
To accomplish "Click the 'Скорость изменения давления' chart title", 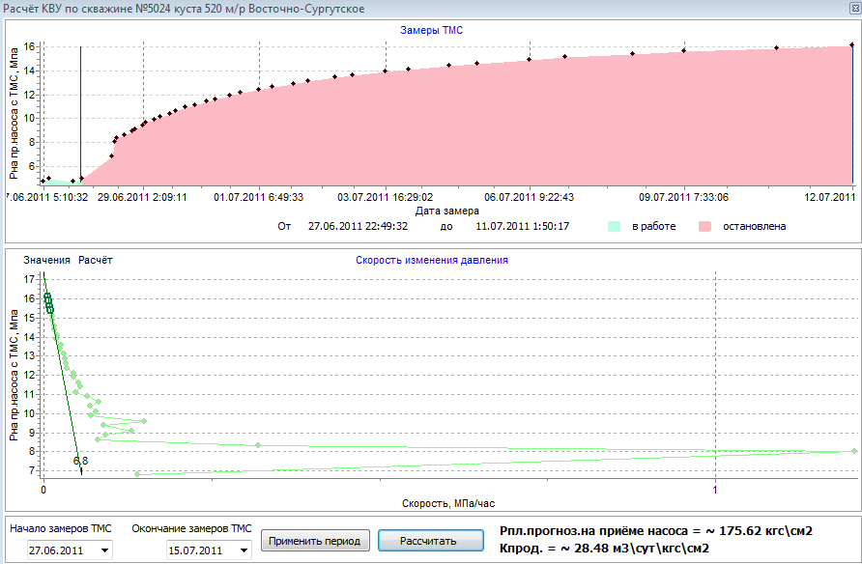I will coord(431,260).
